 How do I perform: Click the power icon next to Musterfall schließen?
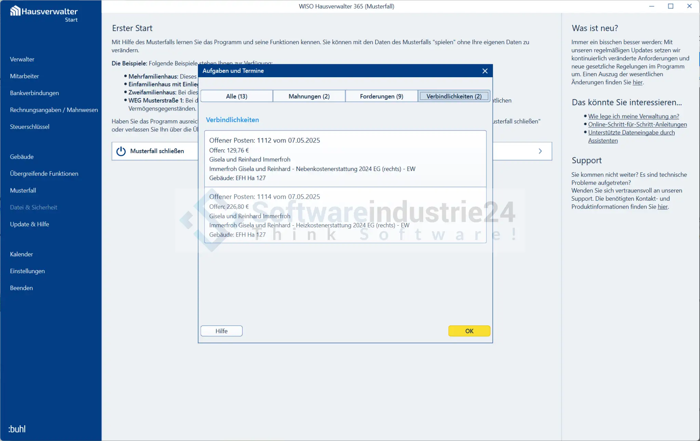[x=121, y=151]
